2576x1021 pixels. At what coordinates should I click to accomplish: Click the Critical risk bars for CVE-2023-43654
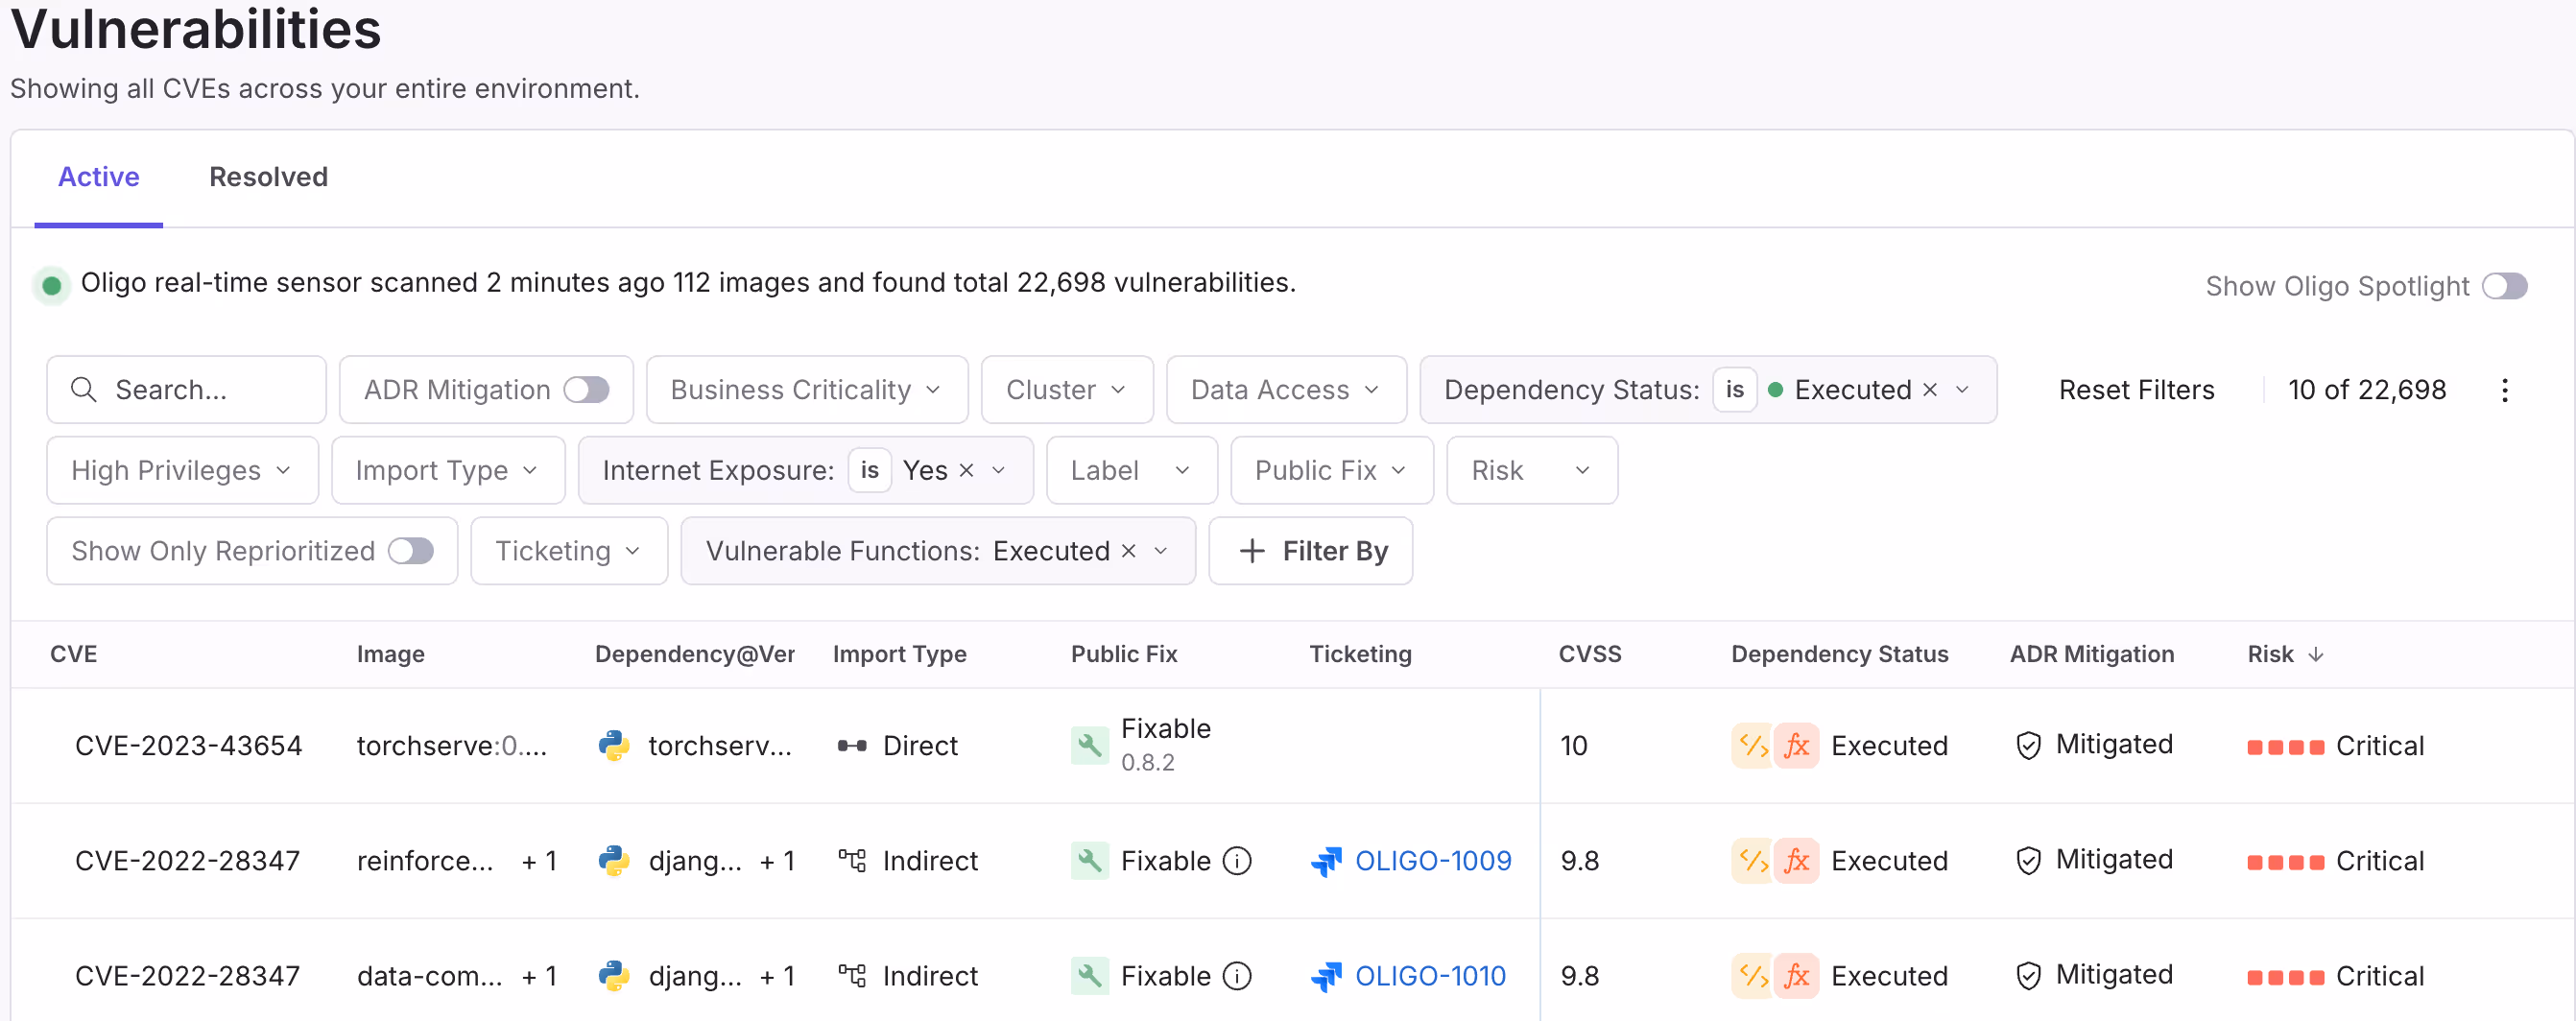2285,747
